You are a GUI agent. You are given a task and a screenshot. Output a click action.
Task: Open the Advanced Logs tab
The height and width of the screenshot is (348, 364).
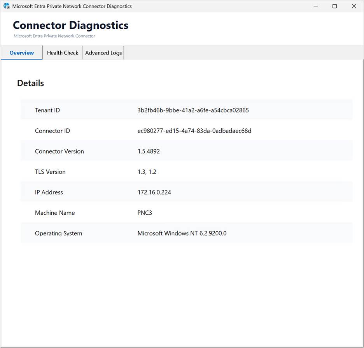(103, 53)
